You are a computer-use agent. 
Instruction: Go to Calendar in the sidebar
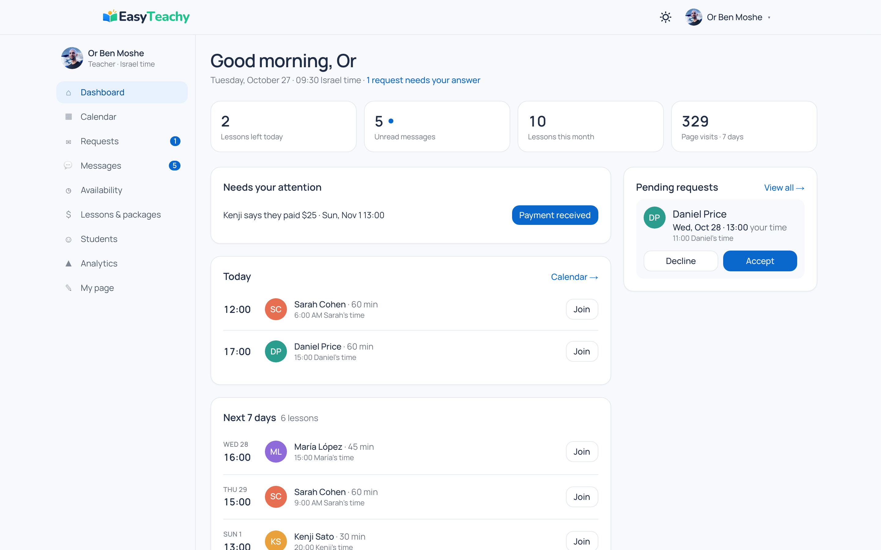[x=122, y=117]
